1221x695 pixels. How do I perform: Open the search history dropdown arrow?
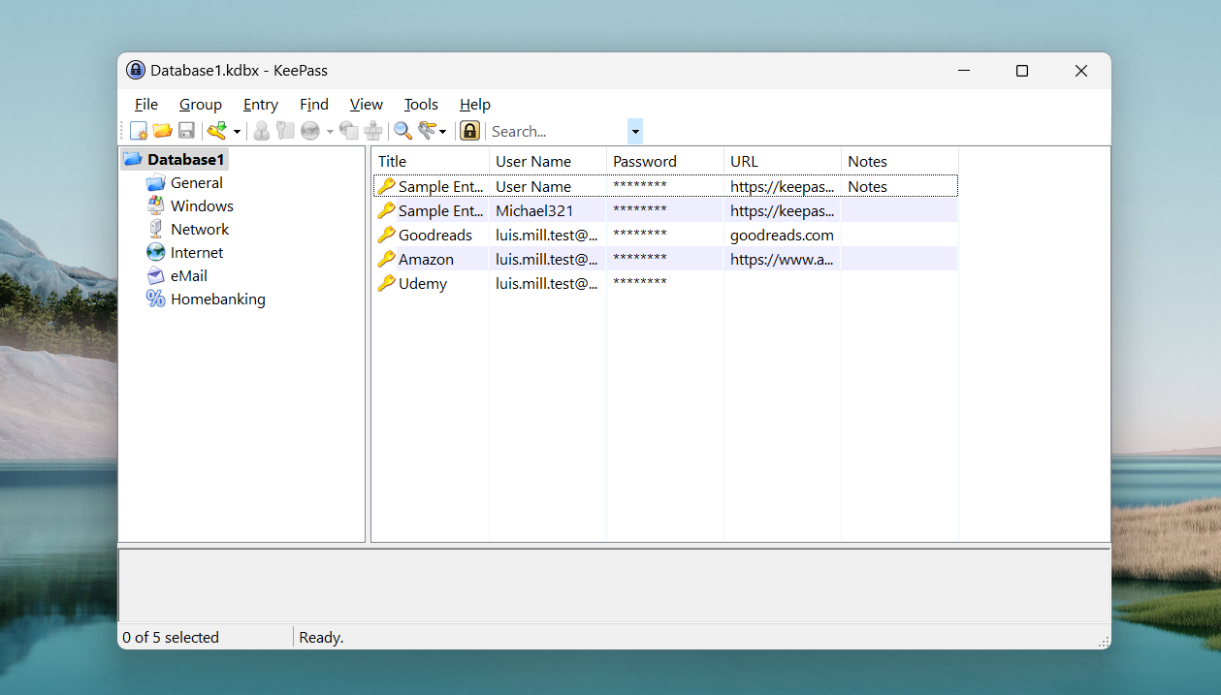click(634, 130)
